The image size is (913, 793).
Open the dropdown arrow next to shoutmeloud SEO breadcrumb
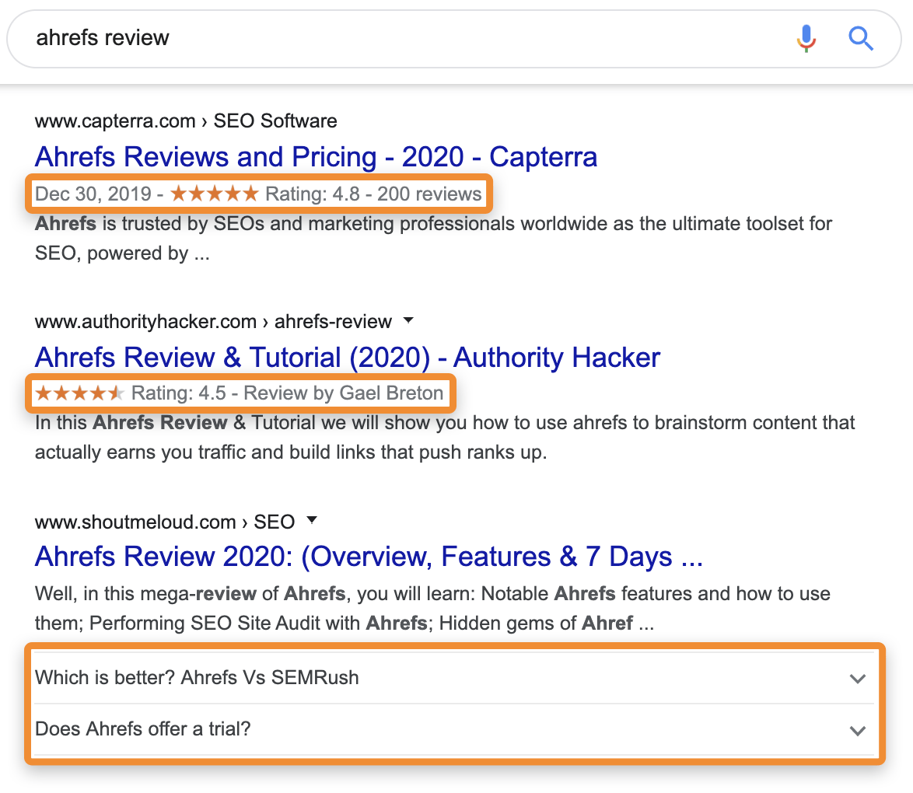point(312,520)
